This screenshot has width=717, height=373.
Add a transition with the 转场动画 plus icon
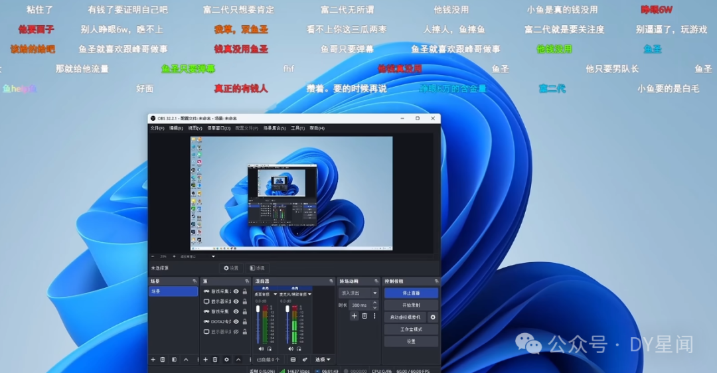(354, 316)
